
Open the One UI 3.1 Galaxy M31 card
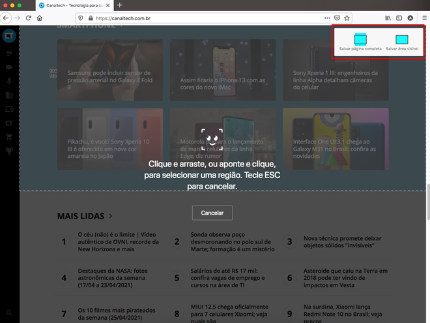click(336, 139)
